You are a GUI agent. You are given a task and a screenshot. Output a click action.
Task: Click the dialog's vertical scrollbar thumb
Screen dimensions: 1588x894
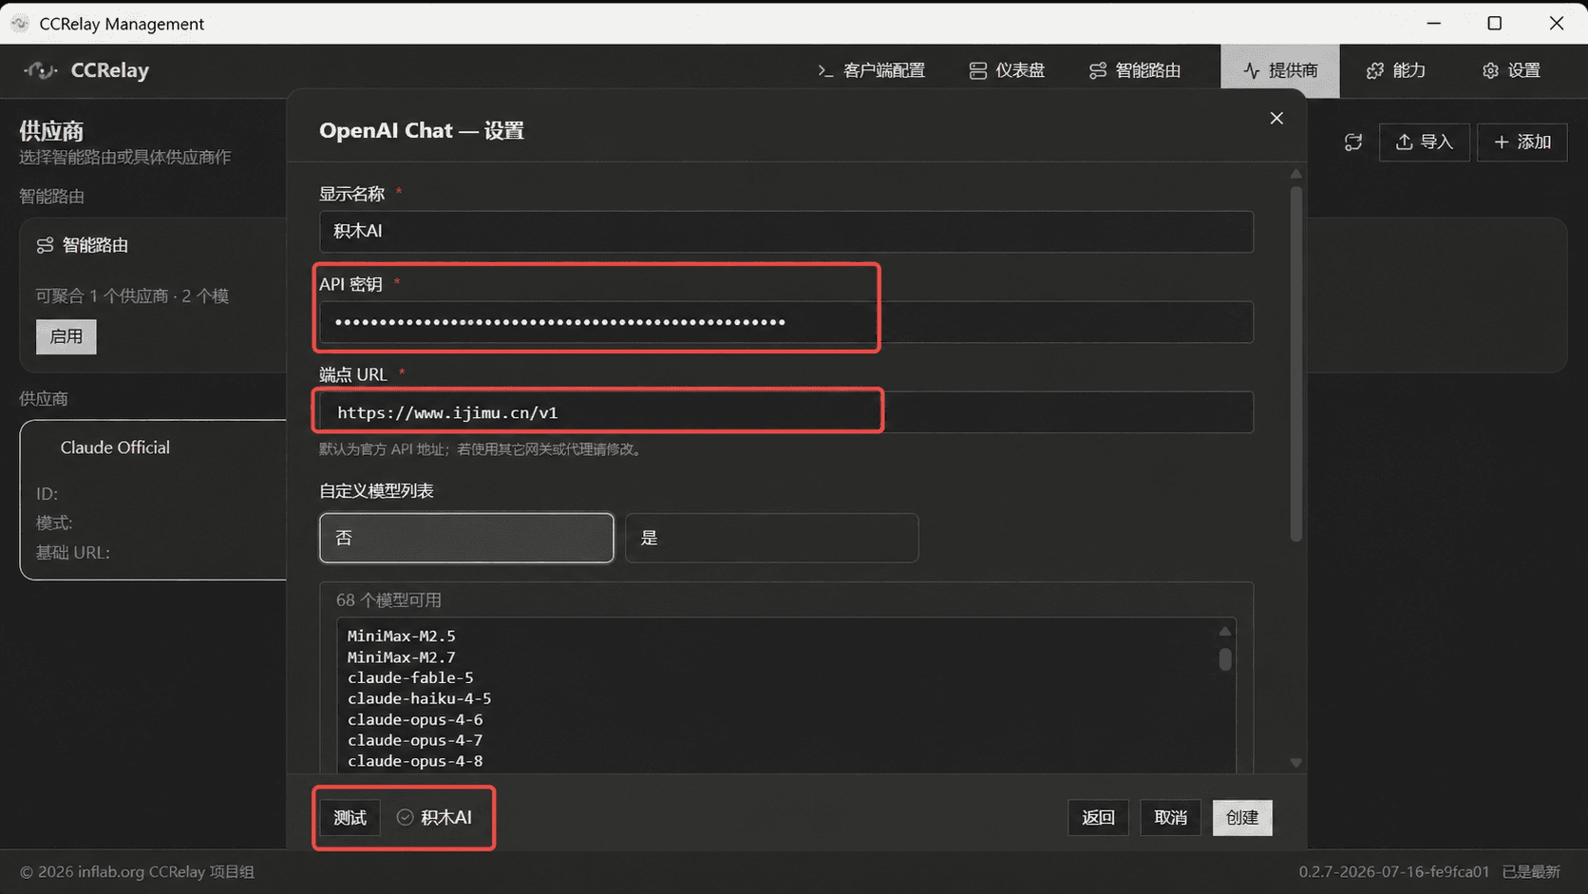[1295, 364]
